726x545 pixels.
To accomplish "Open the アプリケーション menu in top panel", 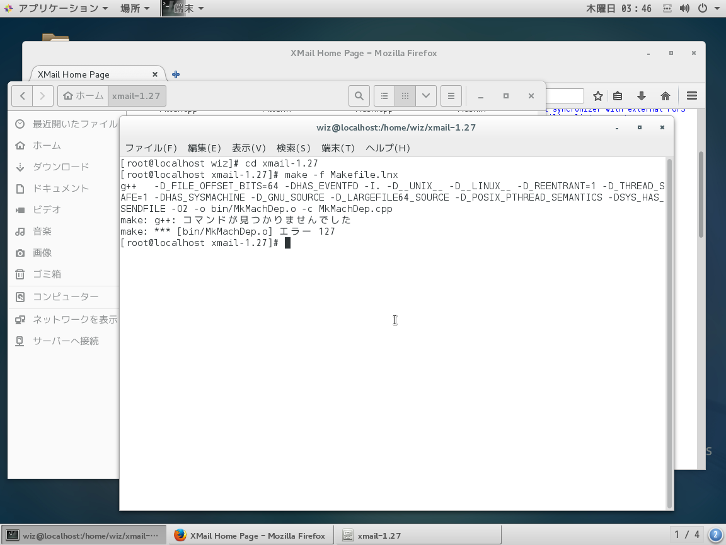I will point(57,8).
